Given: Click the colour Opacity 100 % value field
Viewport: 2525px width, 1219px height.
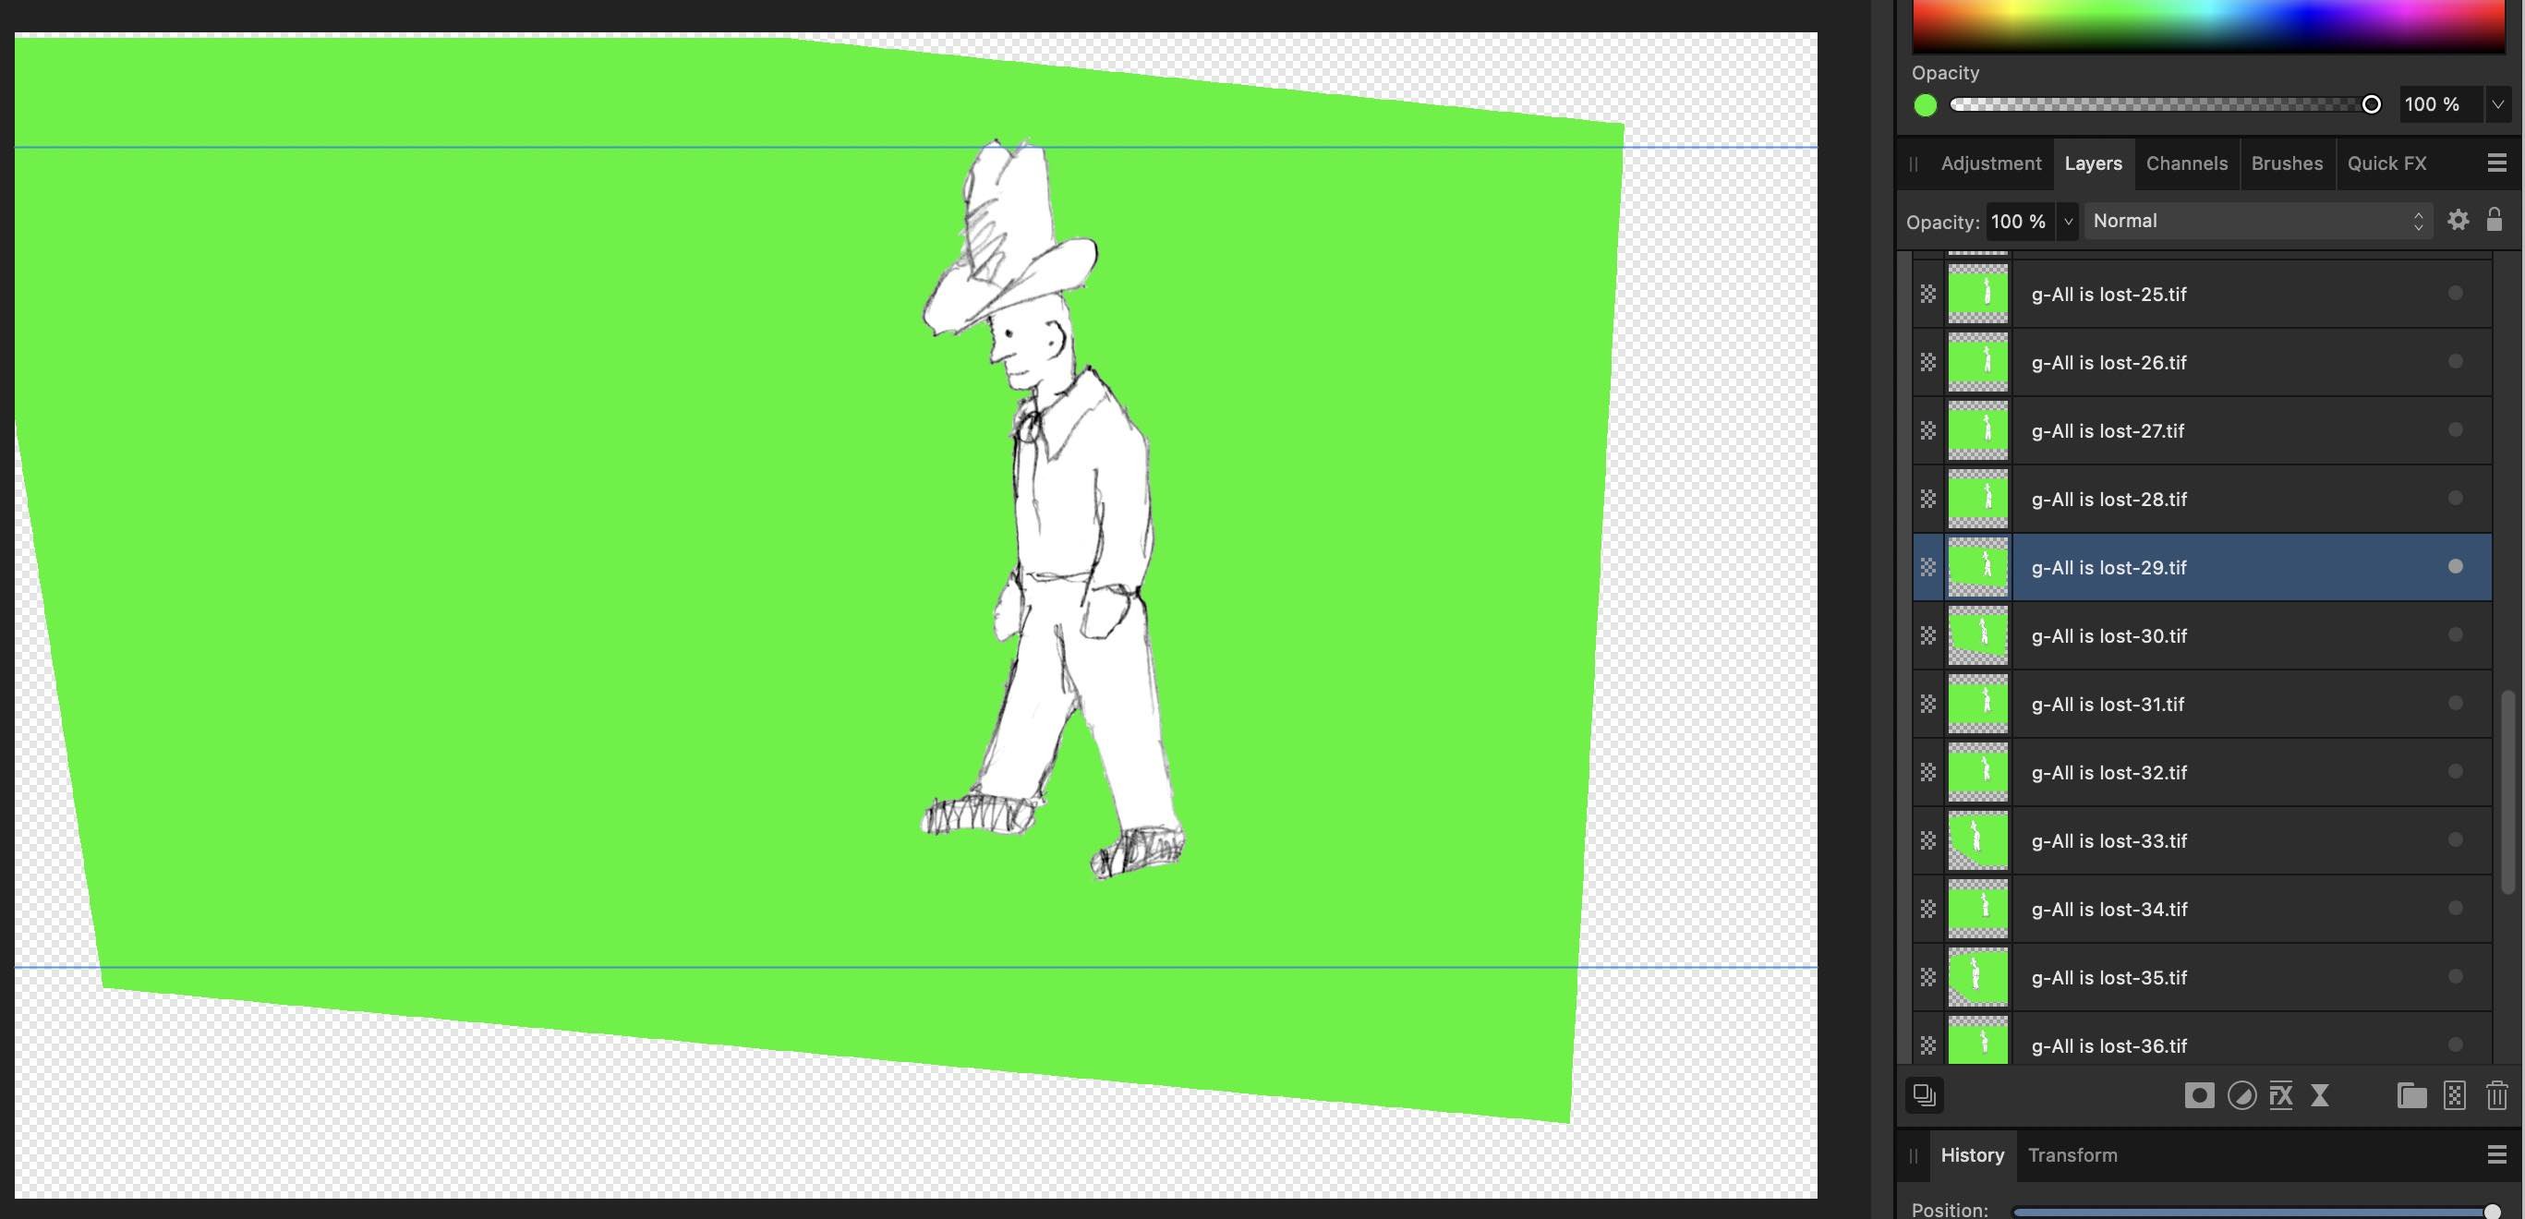Looking at the screenshot, I should [2440, 103].
